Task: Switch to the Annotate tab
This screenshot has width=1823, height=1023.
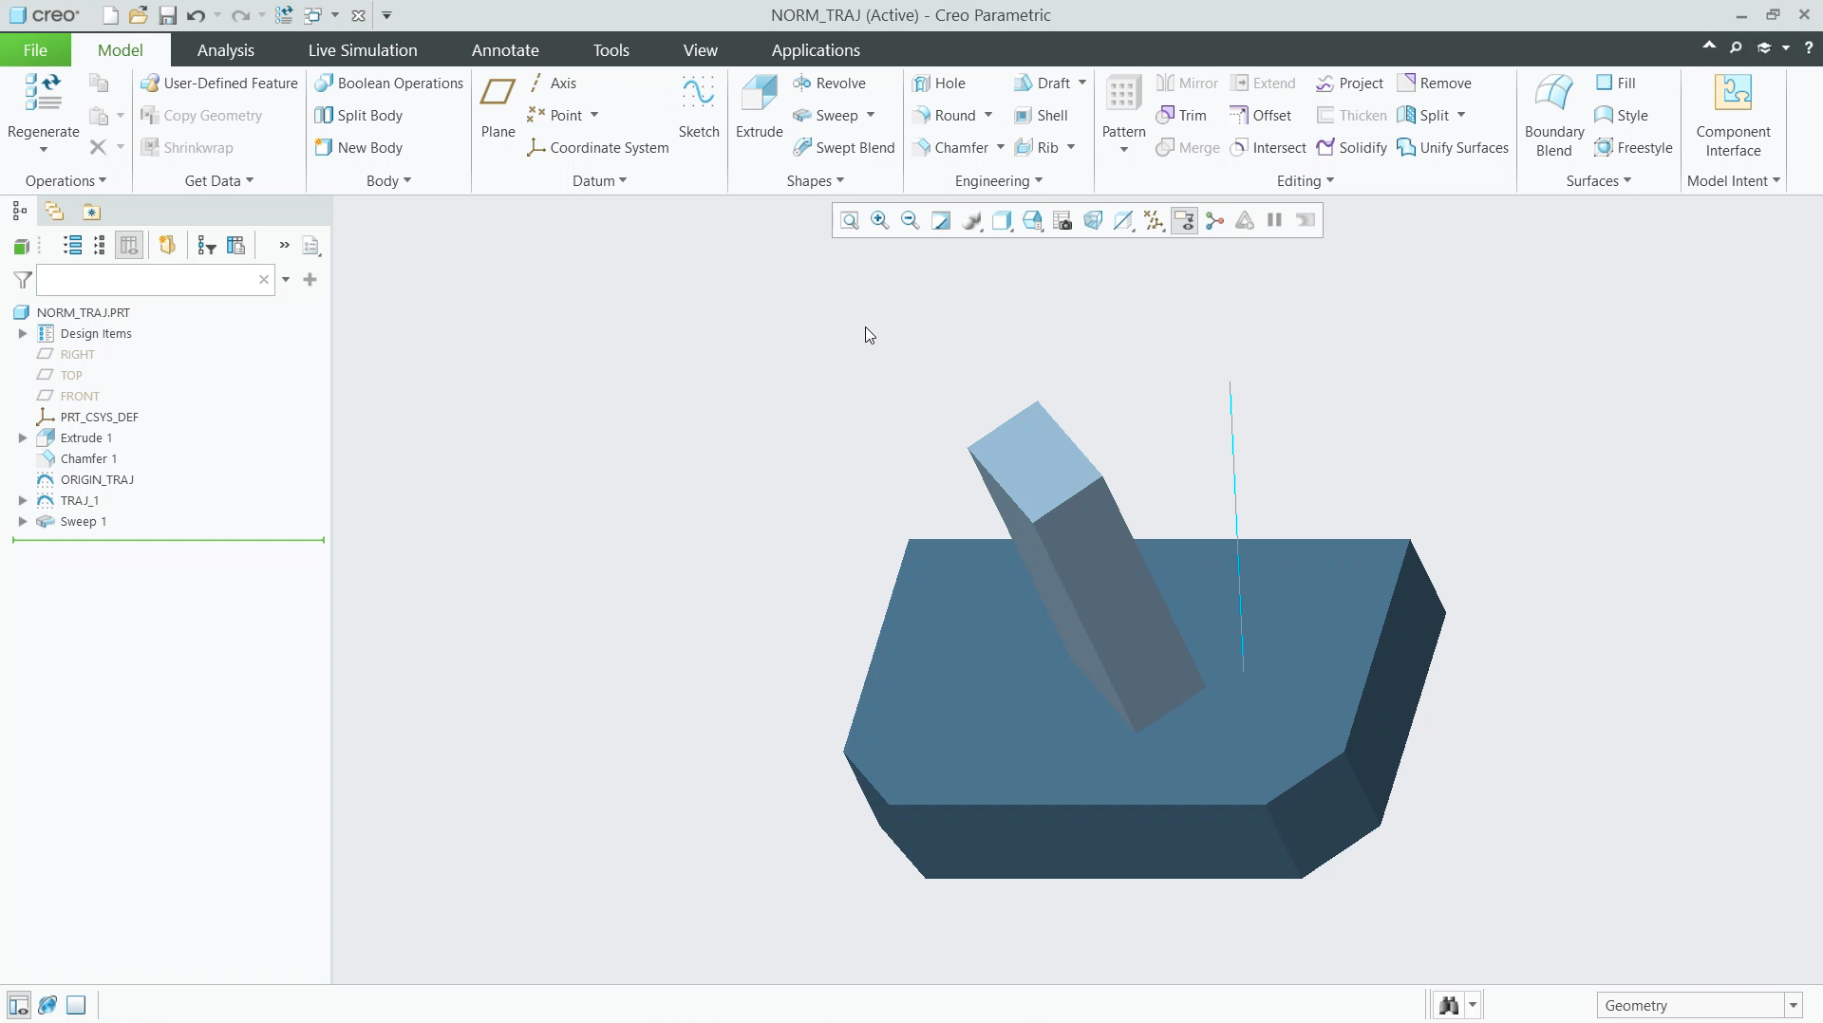Action: click(505, 50)
